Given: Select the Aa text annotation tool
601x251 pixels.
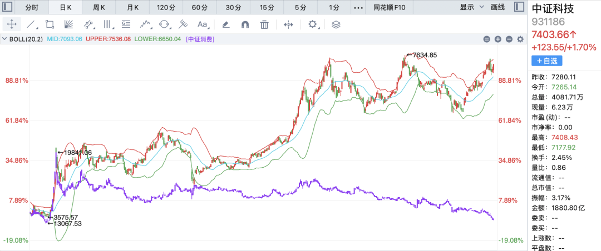Looking at the screenshot, I should (201, 24).
